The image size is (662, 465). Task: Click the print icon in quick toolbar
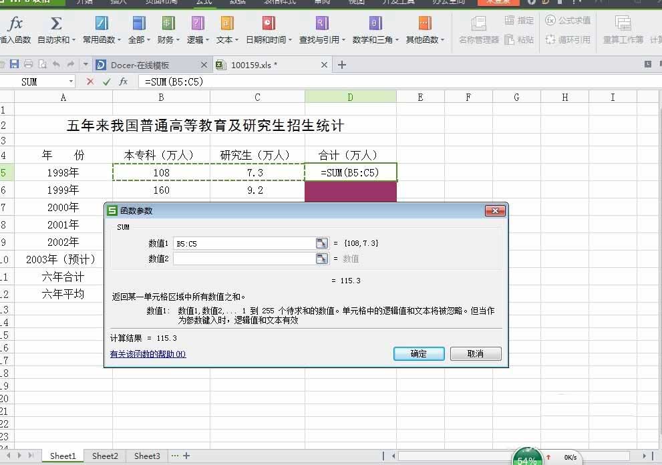coord(28,64)
